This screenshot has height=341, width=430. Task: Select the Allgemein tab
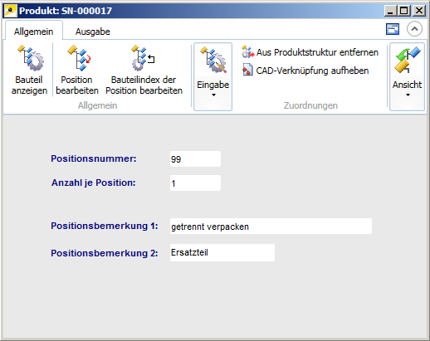(33, 32)
